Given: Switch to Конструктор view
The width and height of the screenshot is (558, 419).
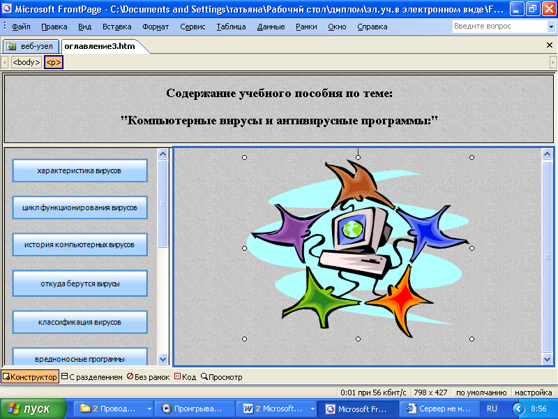Looking at the screenshot, I should (x=30, y=377).
